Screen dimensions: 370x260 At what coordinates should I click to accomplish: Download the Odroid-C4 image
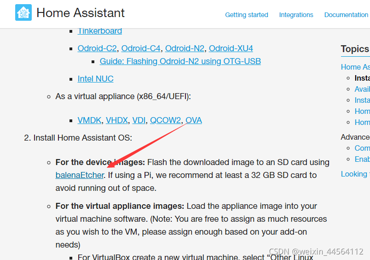click(x=141, y=48)
